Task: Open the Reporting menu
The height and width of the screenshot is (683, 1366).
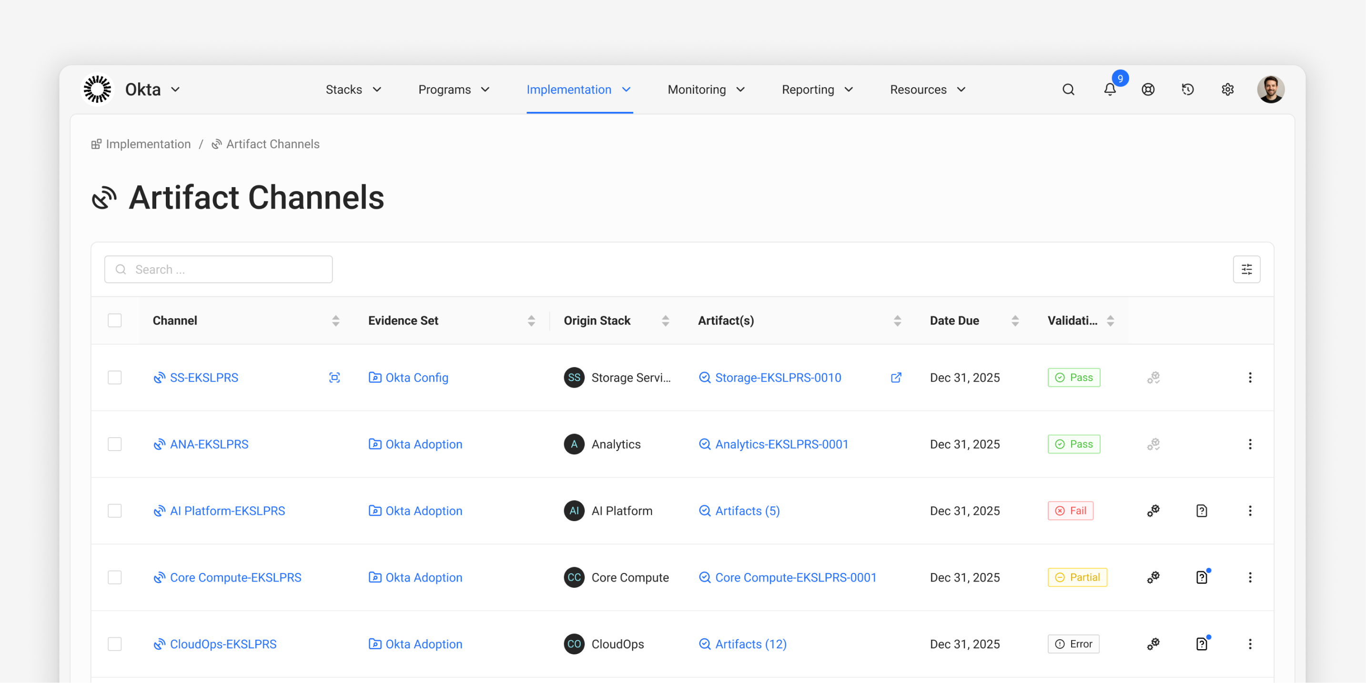Action: coord(818,90)
